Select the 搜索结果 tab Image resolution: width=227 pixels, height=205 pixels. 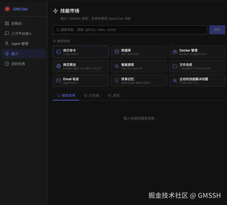coord(66,95)
